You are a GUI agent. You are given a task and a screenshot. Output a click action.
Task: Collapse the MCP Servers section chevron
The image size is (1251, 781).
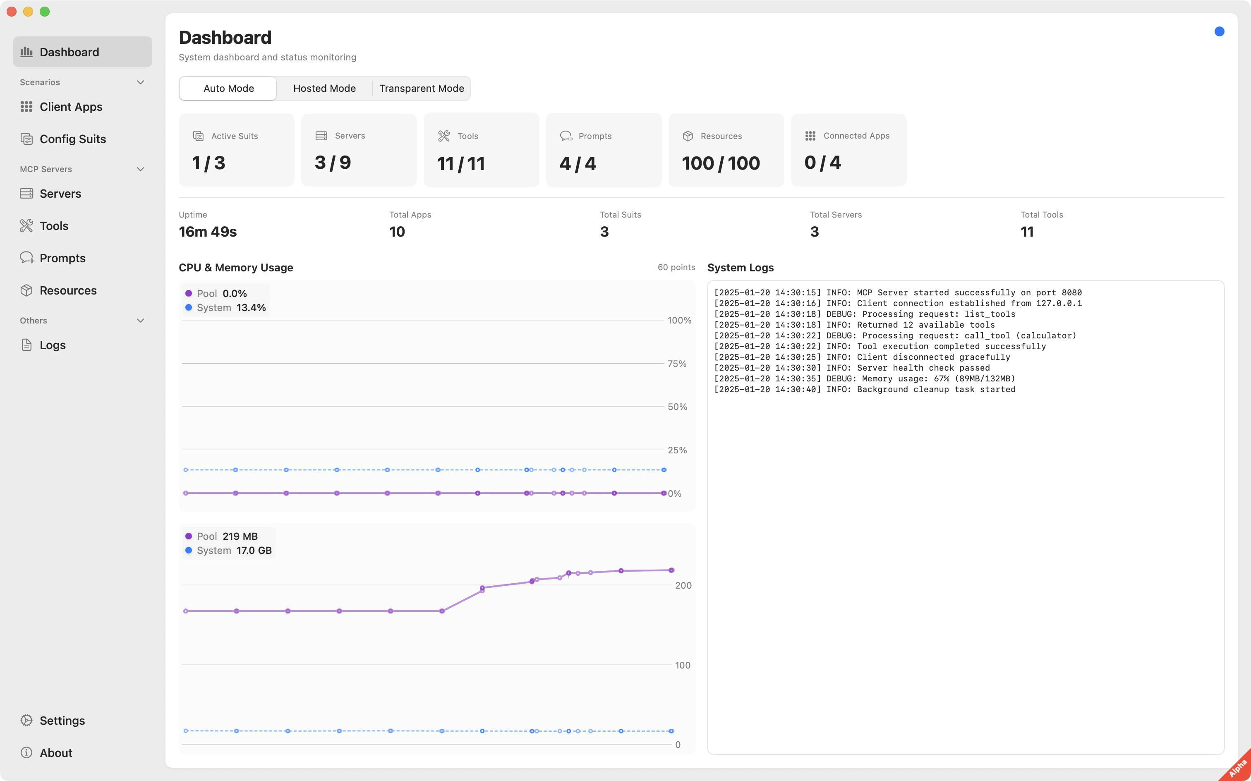click(x=140, y=170)
